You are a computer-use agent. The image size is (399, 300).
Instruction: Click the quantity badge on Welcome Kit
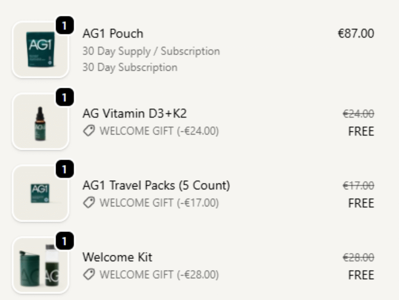(65, 242)
